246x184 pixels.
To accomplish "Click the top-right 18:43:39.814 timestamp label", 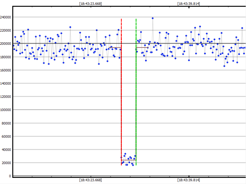I will pos(188,4).
